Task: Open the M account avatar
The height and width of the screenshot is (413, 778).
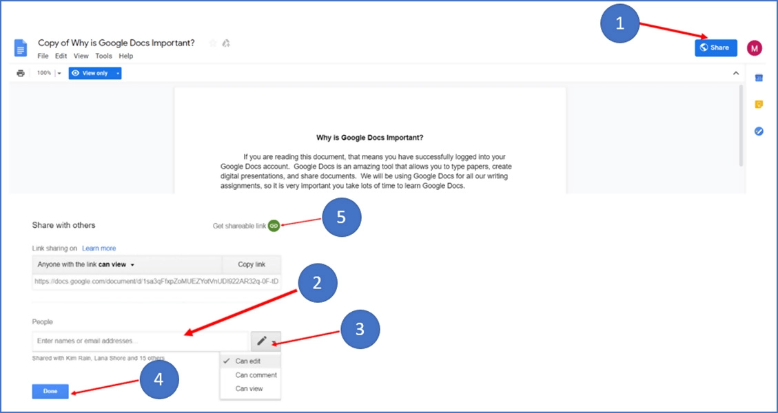Action: pyautogui.click(x=754, y=48)
